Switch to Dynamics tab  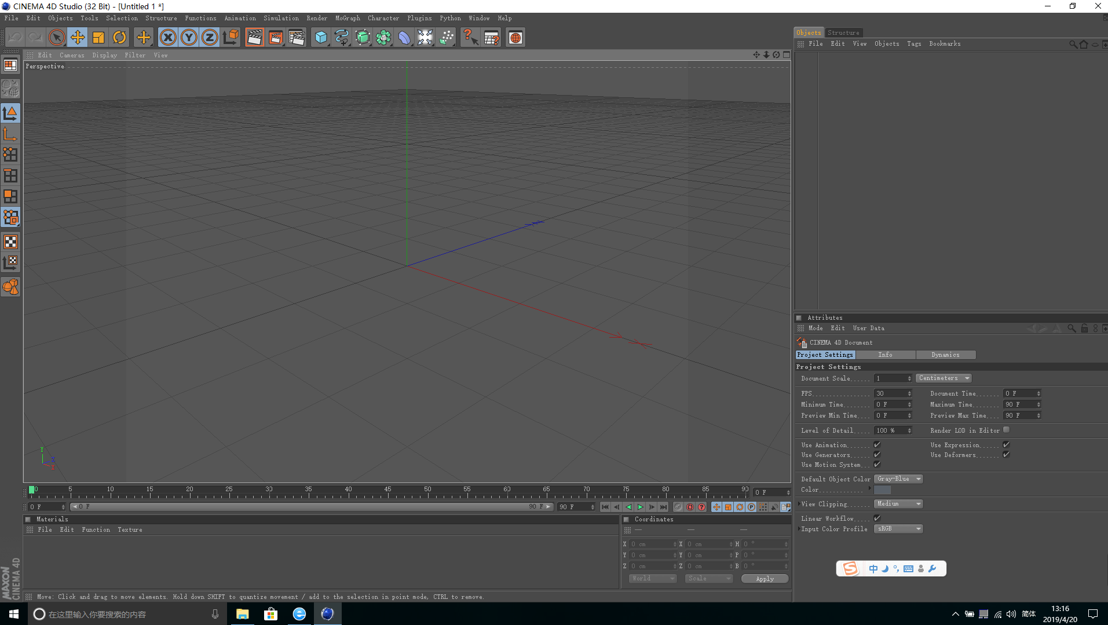(x=946, y=355)
